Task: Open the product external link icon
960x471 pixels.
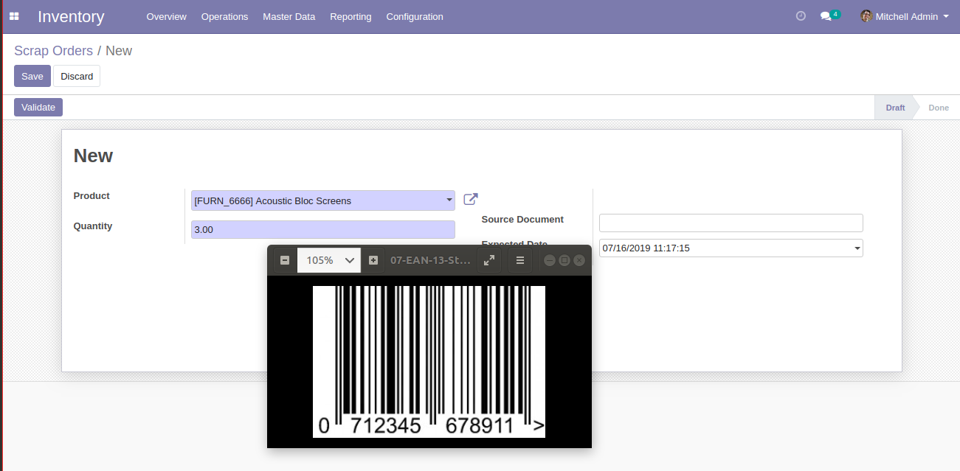Action: pyautogui.click(x=471, y=199)
